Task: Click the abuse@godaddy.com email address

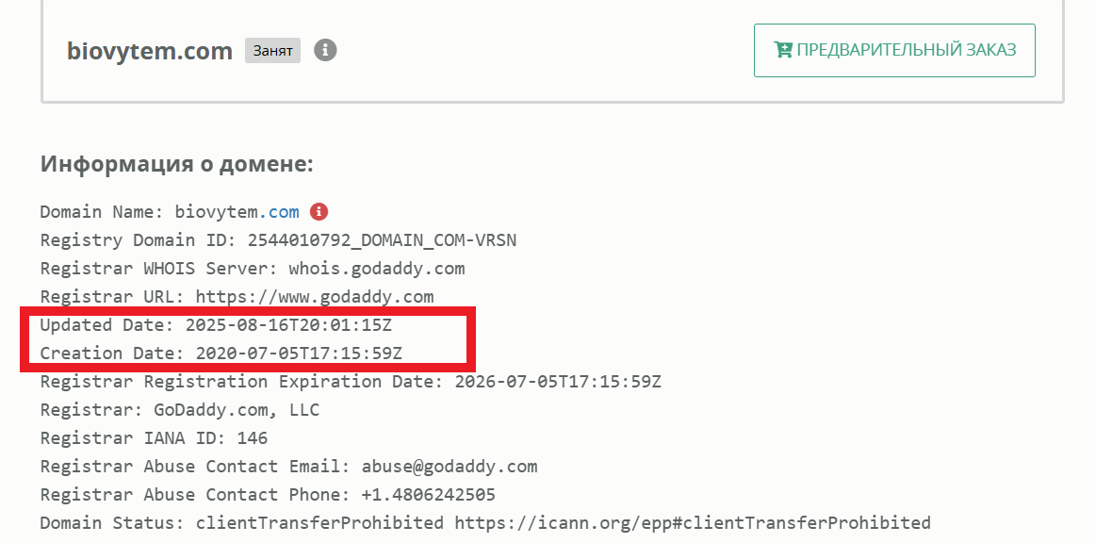Action: (x=450, y=467)
